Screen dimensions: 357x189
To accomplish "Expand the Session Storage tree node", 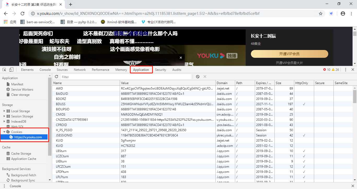I will pos(4,116).
